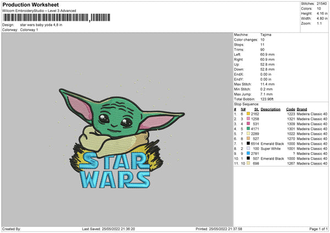Click the Production Worksheet title

click(30, 4)
